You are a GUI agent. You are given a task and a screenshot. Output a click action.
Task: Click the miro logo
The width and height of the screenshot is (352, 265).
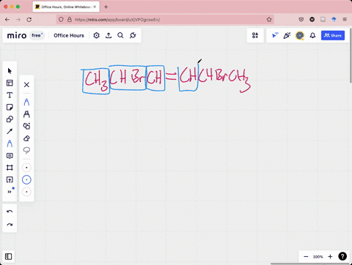click(x=17, y=36)
